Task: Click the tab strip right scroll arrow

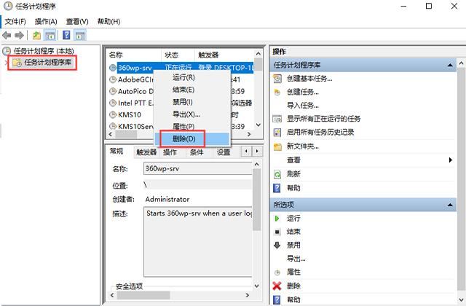Action: pyautogui.click(x=257, y=152)
